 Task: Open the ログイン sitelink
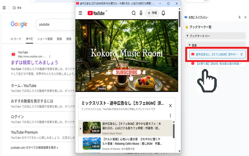[17, 117]
